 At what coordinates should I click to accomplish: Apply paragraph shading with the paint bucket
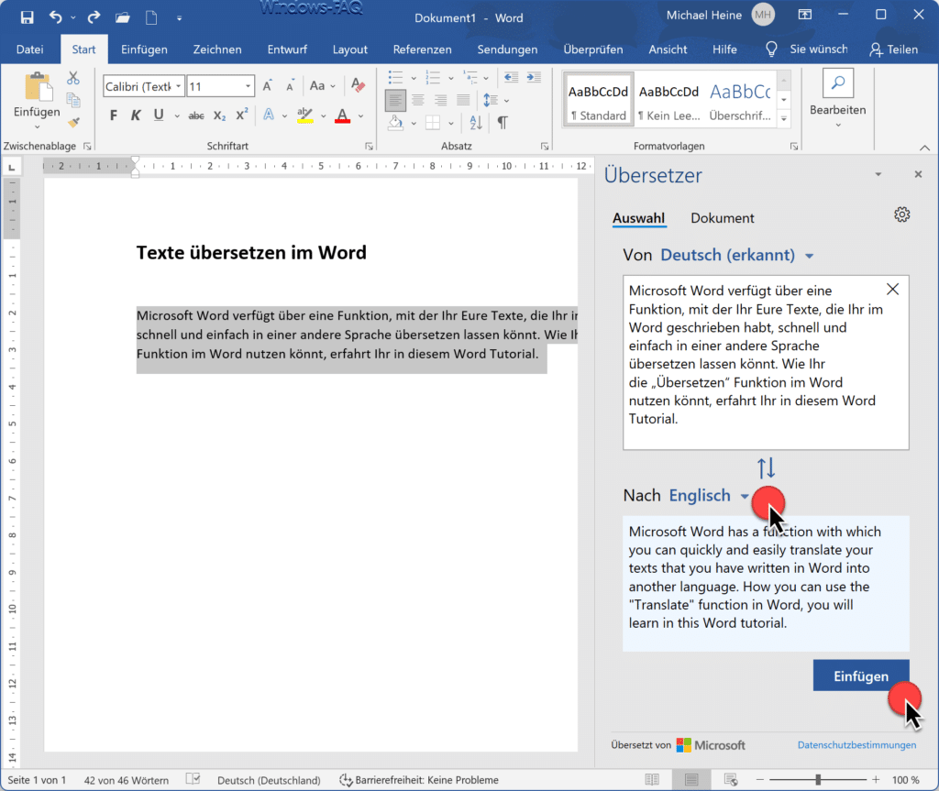(395, 123)
